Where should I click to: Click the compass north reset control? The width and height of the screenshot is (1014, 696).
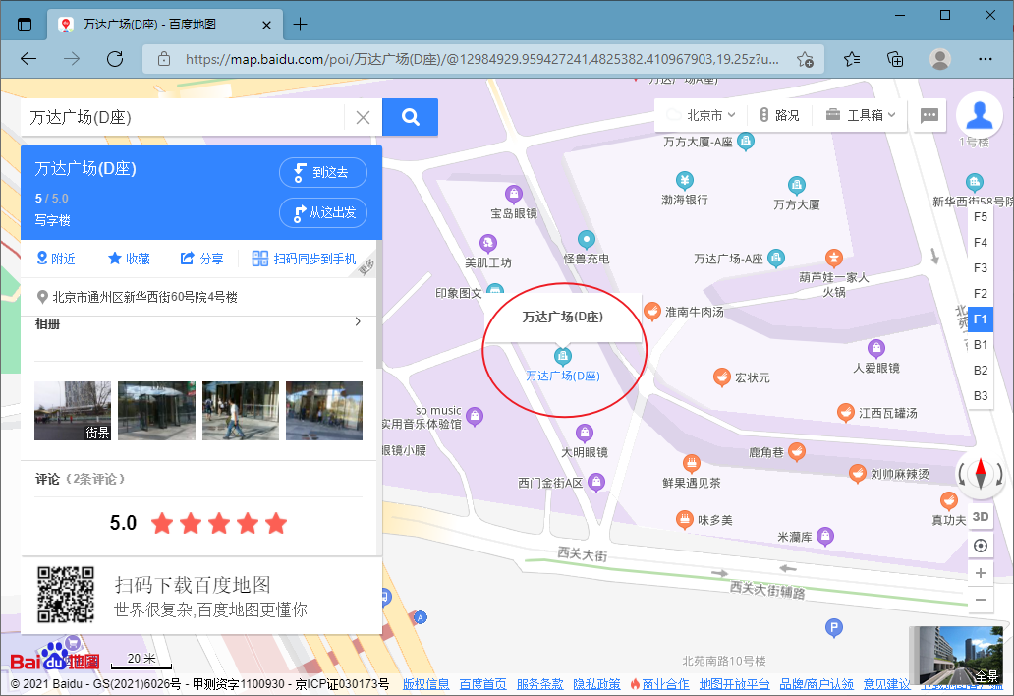tap(981, 474)
